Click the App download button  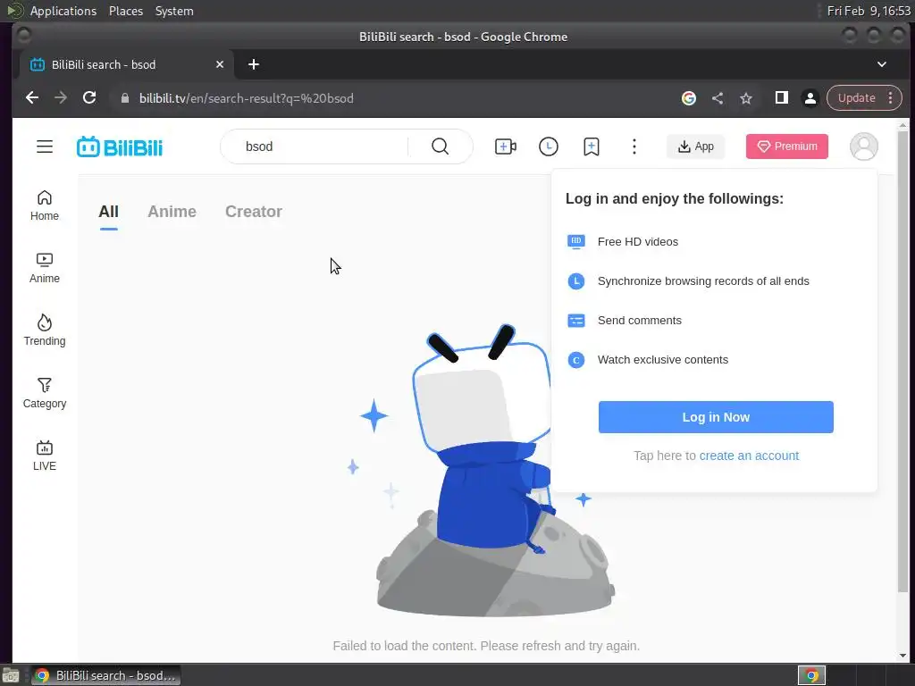coord(695,146)
